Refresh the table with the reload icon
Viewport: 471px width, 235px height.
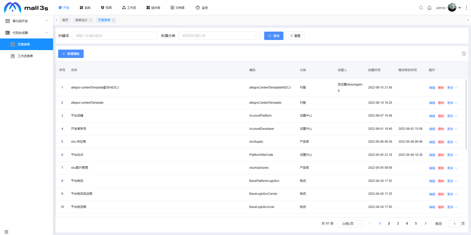tap(464, 54)
